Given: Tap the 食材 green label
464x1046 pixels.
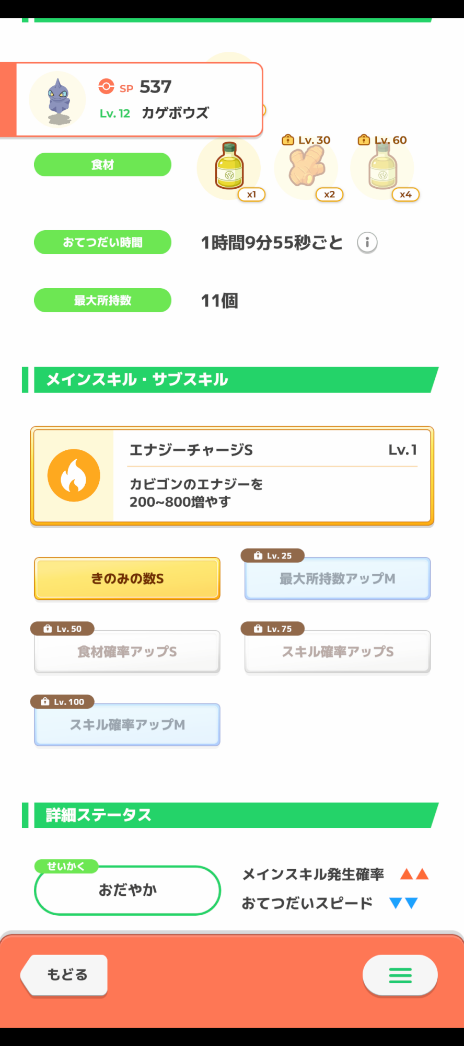Looking at the screenshot, I should 102,165.
